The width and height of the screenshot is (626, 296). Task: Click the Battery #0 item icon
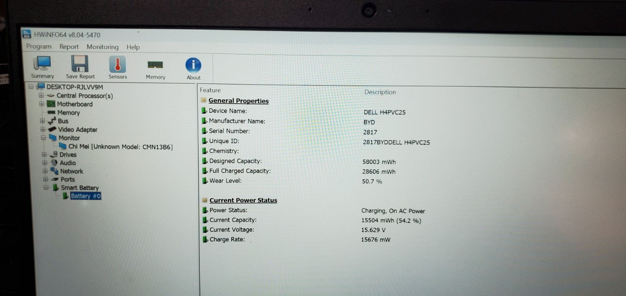coord(66,196)
